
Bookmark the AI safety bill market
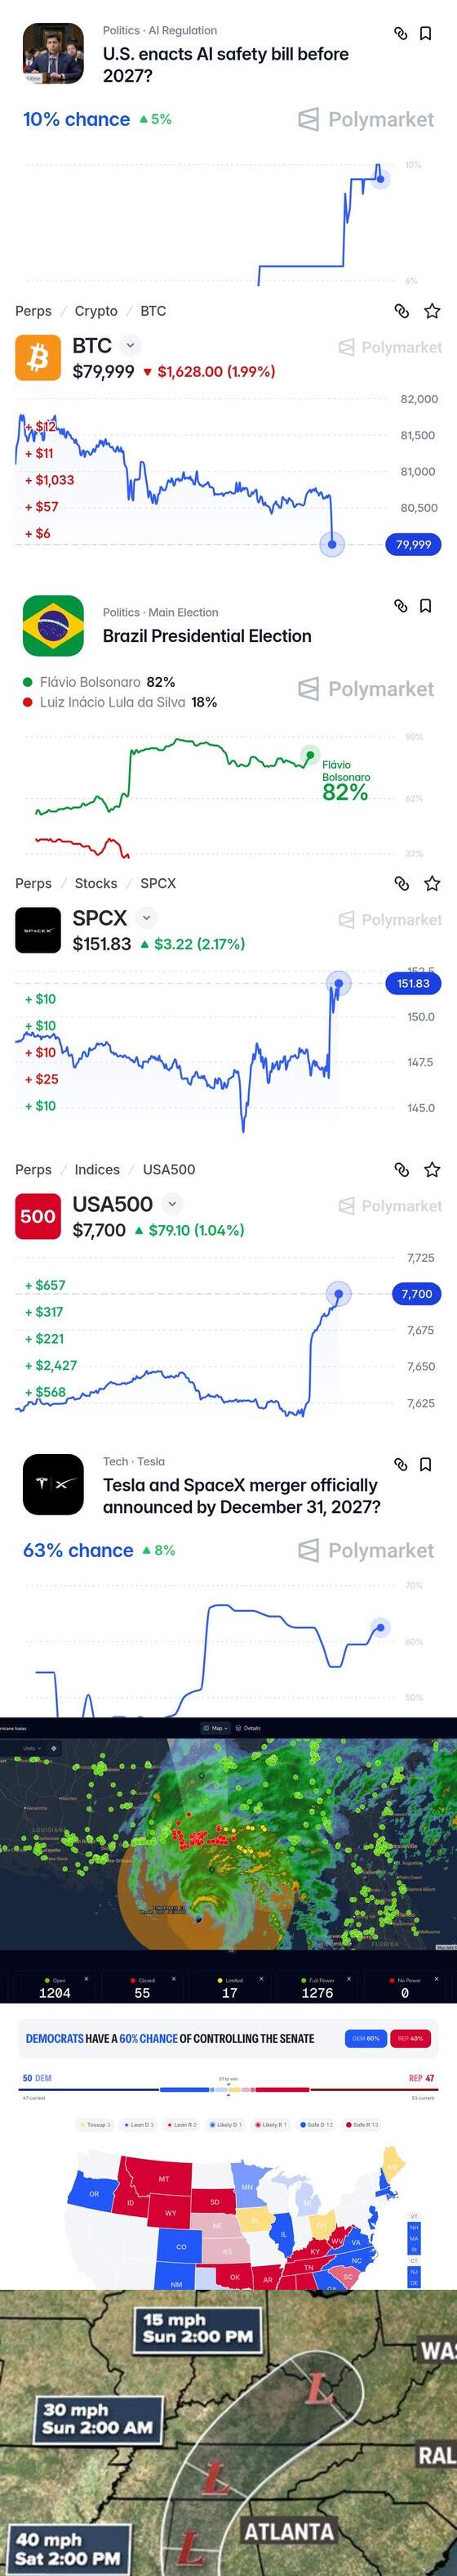coord(425,33)
